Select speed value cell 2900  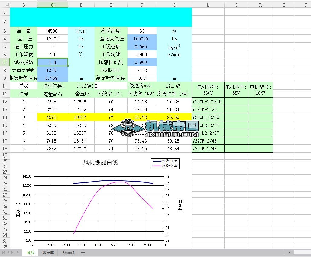pyautogui.click(x=142, y=54)
